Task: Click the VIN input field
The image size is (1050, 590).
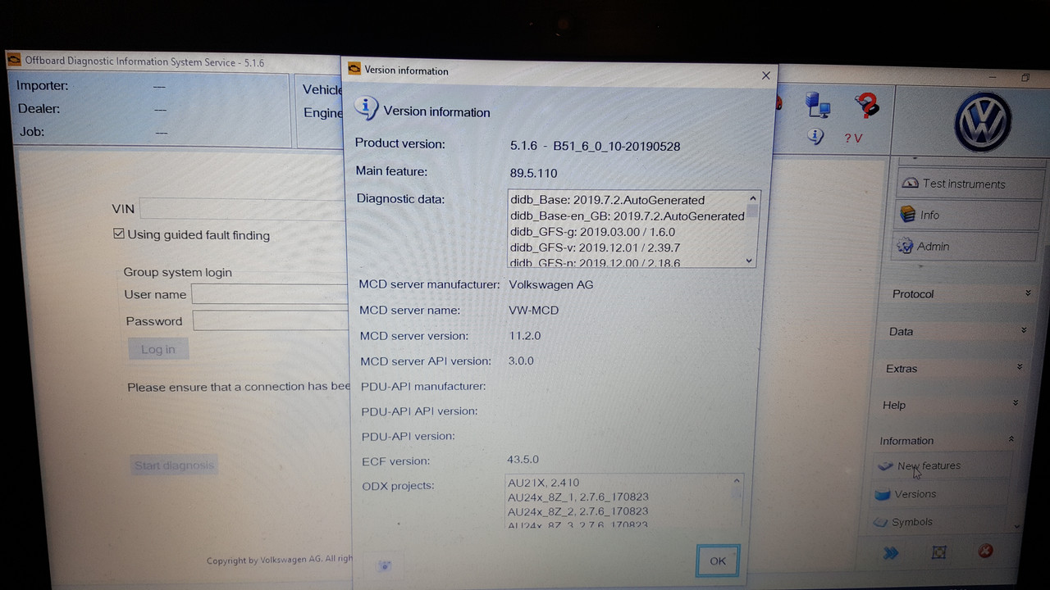Action: tap(243, 209)
